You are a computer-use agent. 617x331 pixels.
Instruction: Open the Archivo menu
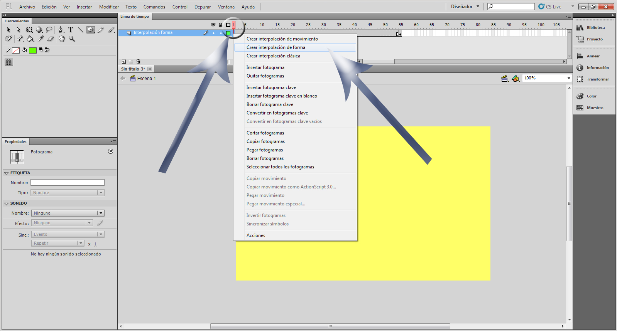27,7
